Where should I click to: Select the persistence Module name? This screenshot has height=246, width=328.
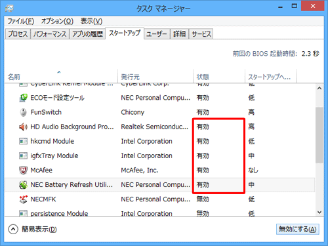click(x=59, y=213)
